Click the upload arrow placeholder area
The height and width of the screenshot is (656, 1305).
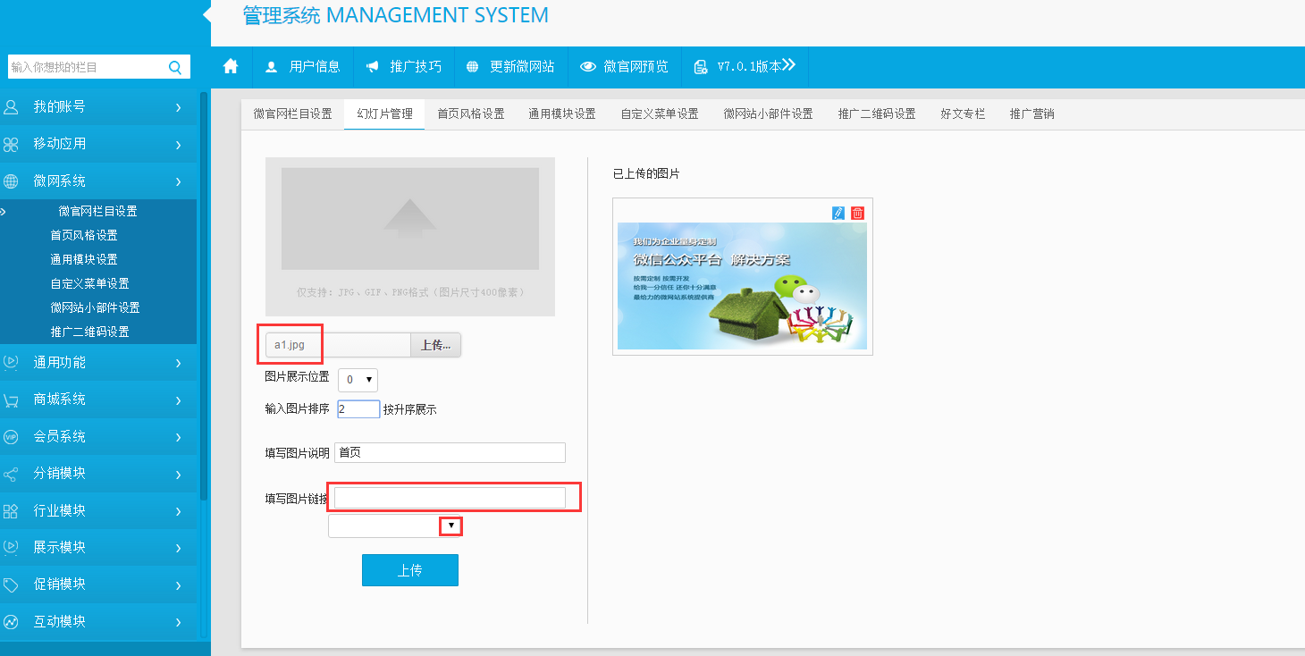tap(409, 219)
